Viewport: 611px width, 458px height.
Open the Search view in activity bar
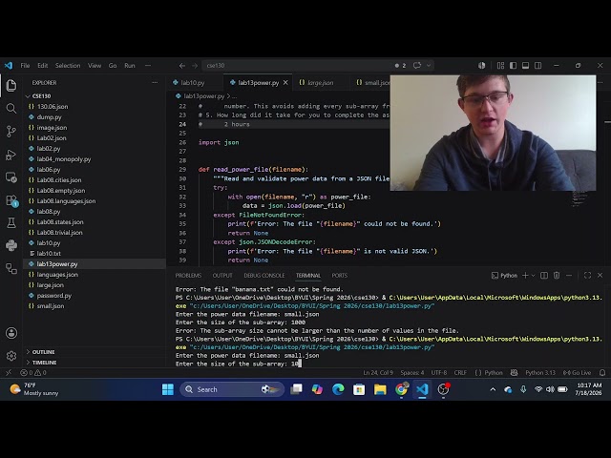[x=11, y=108]
